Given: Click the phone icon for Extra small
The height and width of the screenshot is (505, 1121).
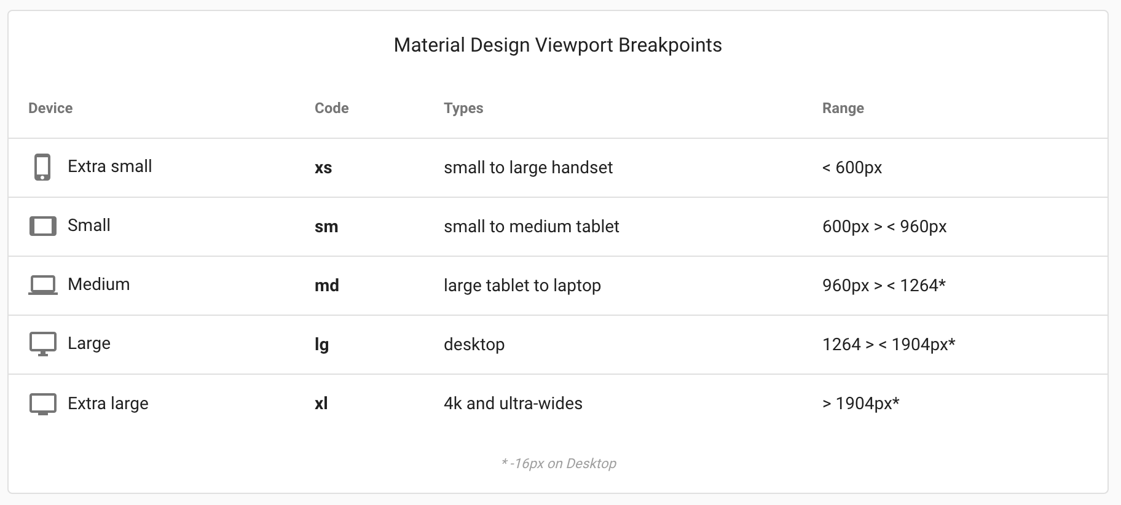Looking at the screenshot, I should [42, 167].
